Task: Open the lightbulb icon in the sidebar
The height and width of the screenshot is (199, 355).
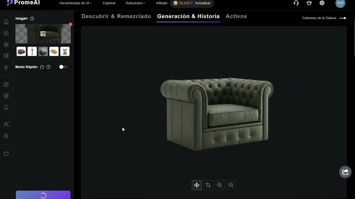Action: click(6, 67)
